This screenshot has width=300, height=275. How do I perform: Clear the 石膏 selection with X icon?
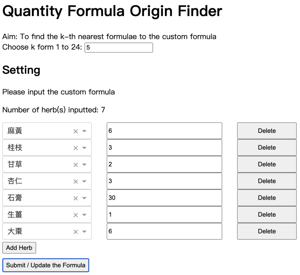(x=76, y=198)
